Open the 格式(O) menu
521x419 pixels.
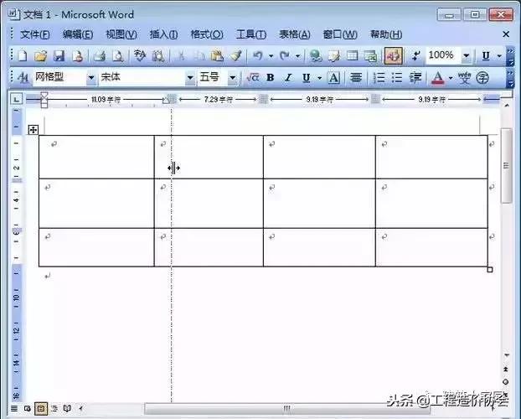coord(207,34)
